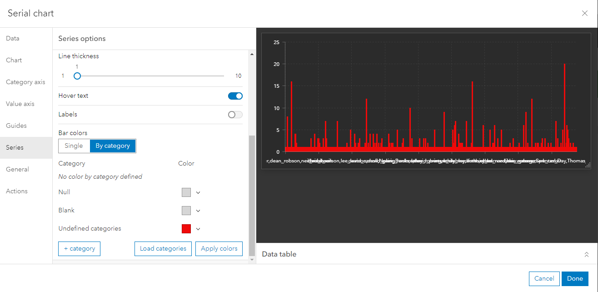This screenshot has width=598, height=292.
Task: Select the Series sidebar section
Action: pos(15,147)
